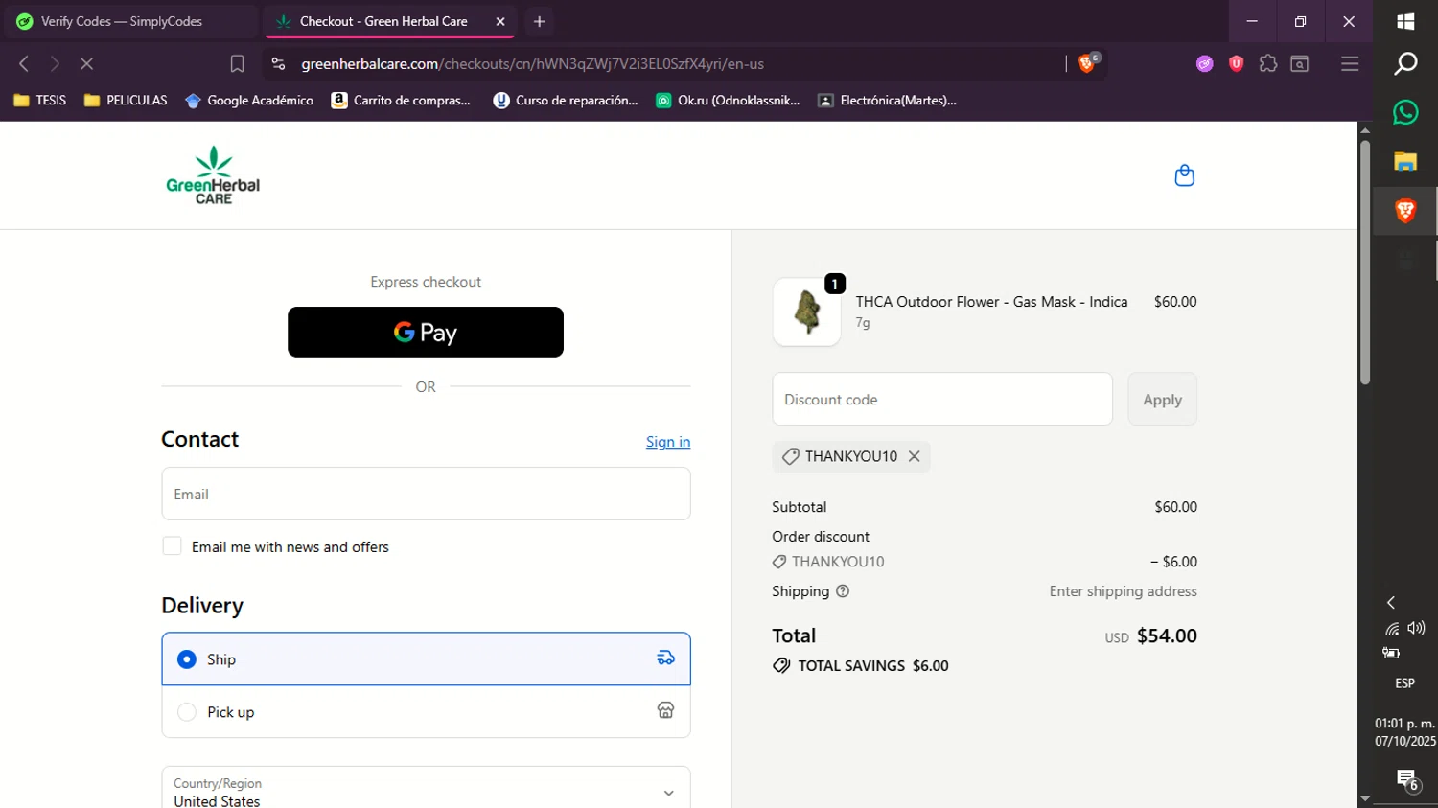
Task: Open the notification center icon
Action: tap(1407, 779)
